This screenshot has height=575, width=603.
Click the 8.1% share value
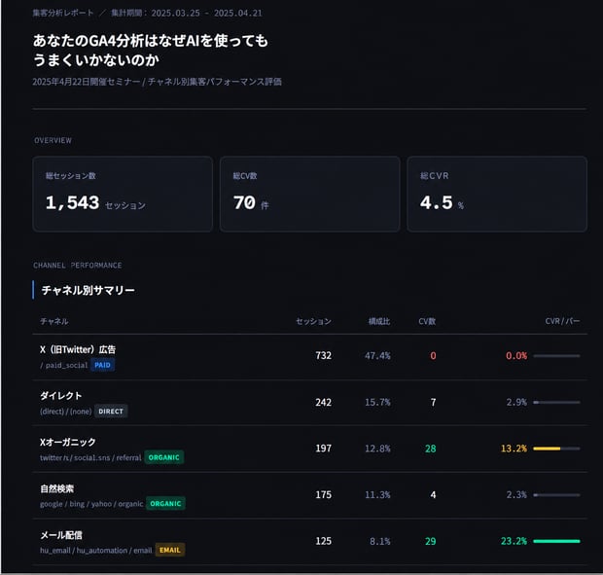coord(380,542)
